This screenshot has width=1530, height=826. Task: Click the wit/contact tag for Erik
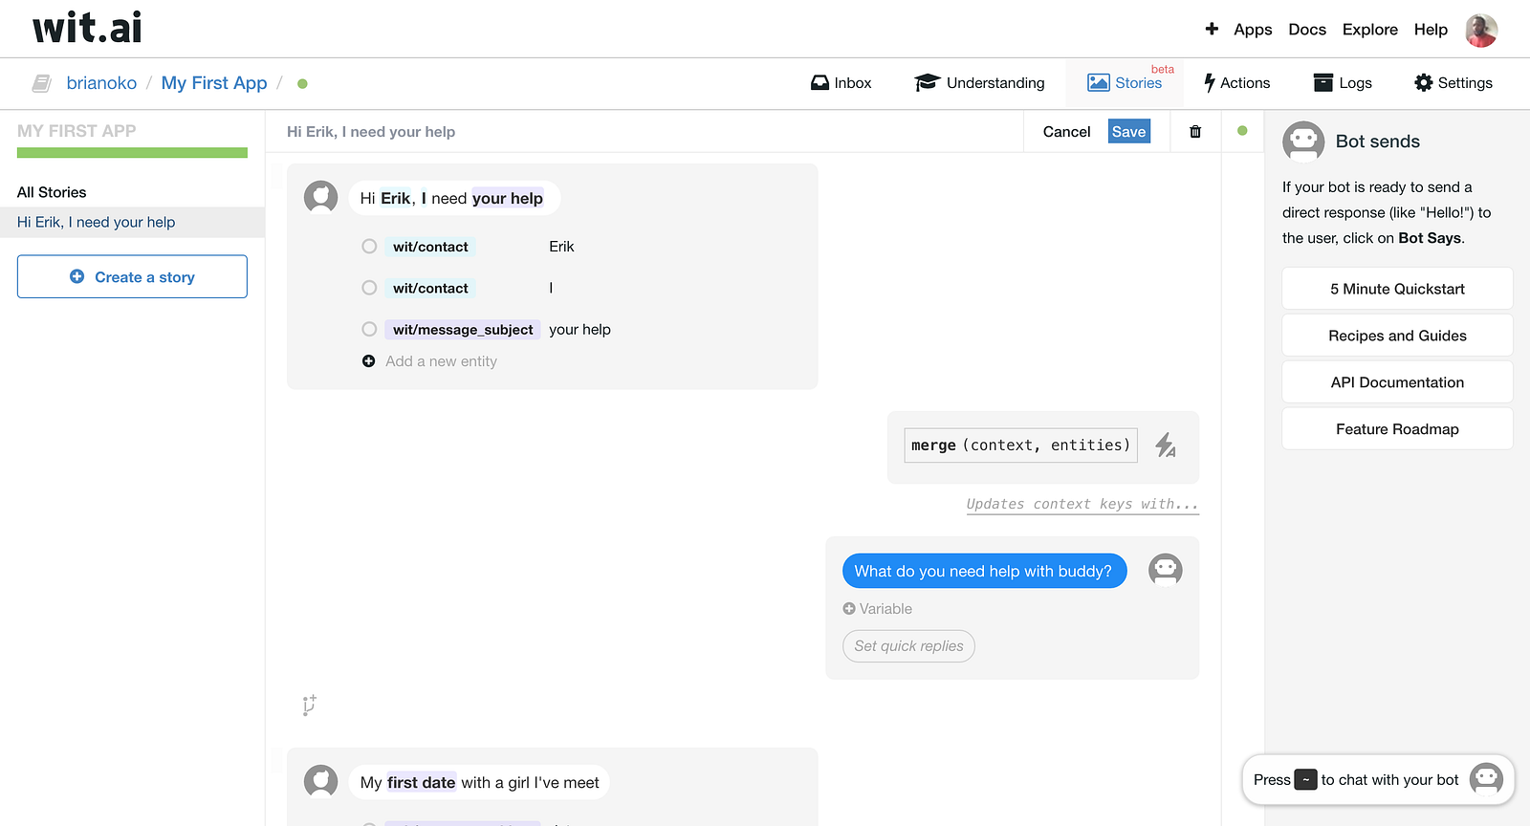click(x=430, y=247)
